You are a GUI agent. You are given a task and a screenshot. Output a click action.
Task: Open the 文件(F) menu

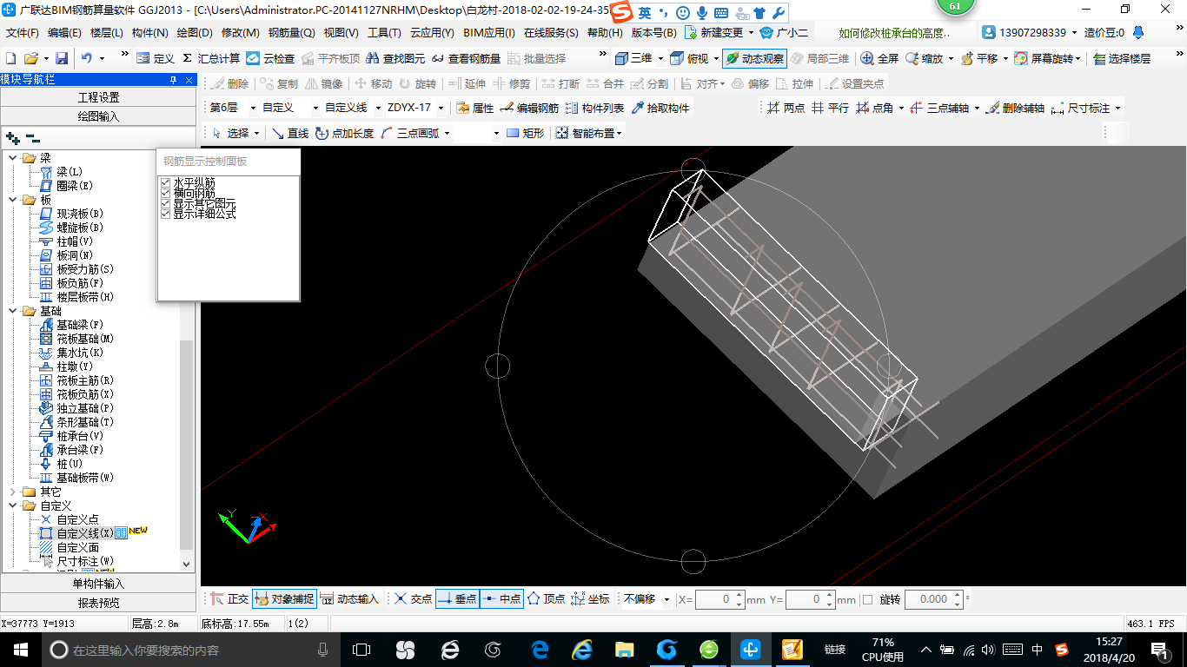pyautogui.click(x=23, y=33)
